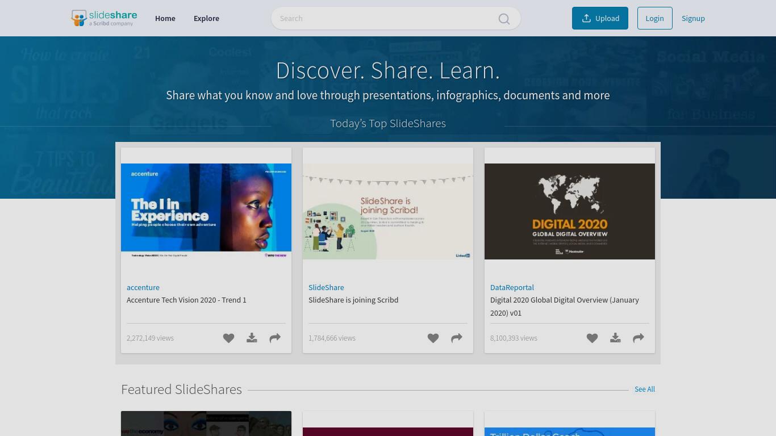Open the DataReportal author link

pos(512,287)
